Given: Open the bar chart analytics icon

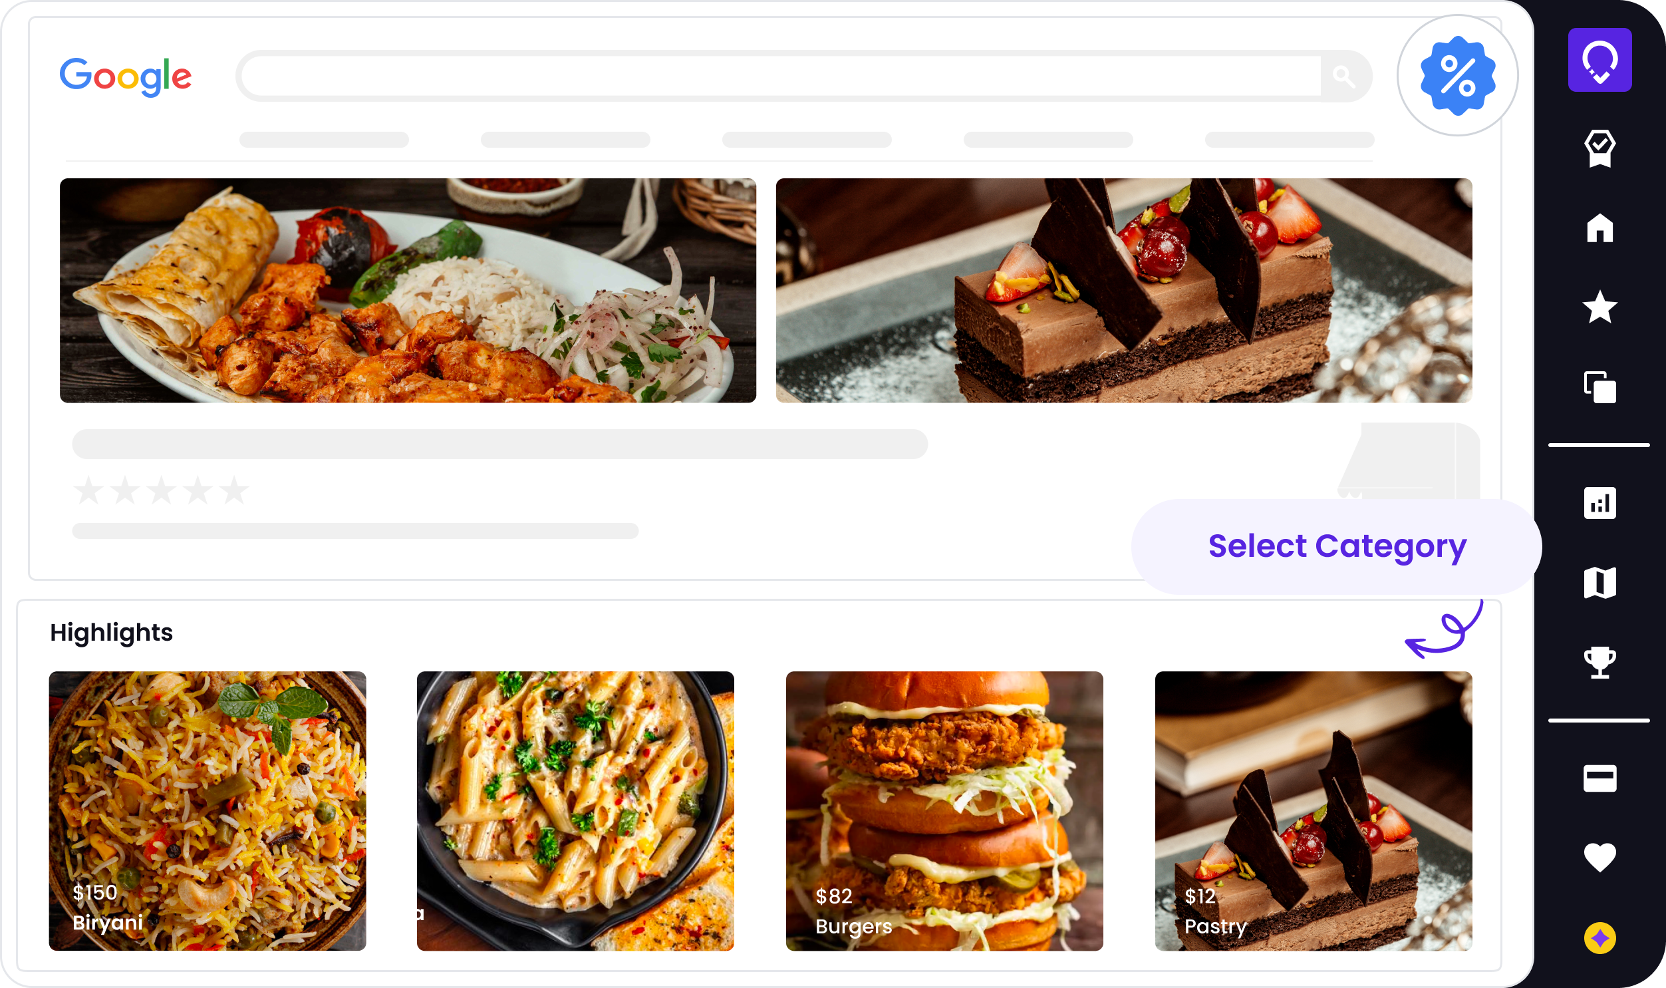Looking at the screenshot, I should (1599, 503).
